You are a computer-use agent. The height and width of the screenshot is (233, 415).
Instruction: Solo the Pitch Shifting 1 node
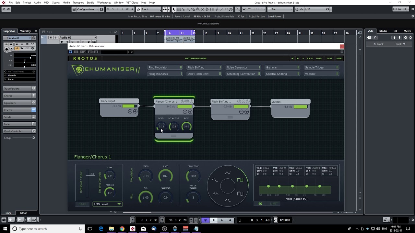[248, 101]
